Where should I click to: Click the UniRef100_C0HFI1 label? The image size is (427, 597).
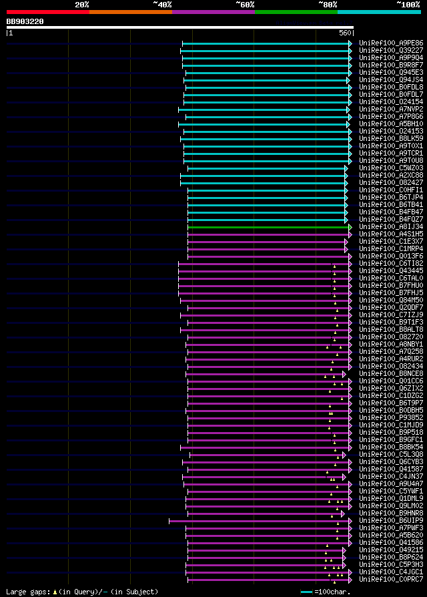point(391,190)
